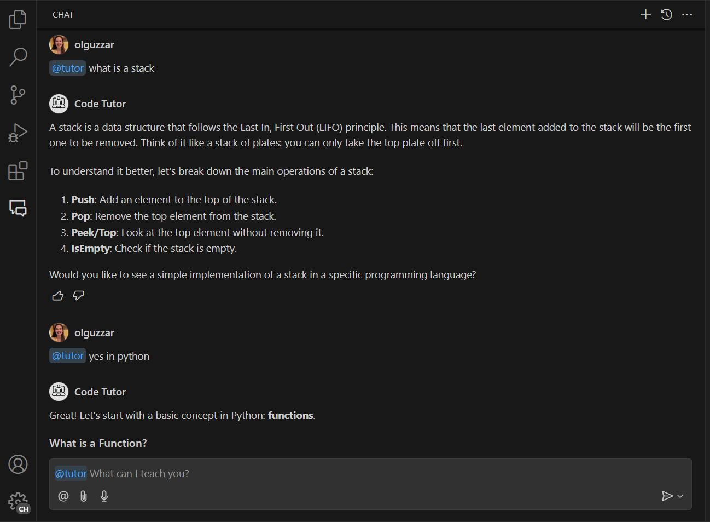Start a new chat session
710x522 pixels.
(645, 14)
